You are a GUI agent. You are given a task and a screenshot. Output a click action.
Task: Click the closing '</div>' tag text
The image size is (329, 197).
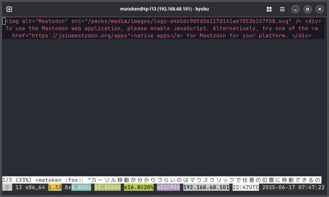[x=302, y=35]
